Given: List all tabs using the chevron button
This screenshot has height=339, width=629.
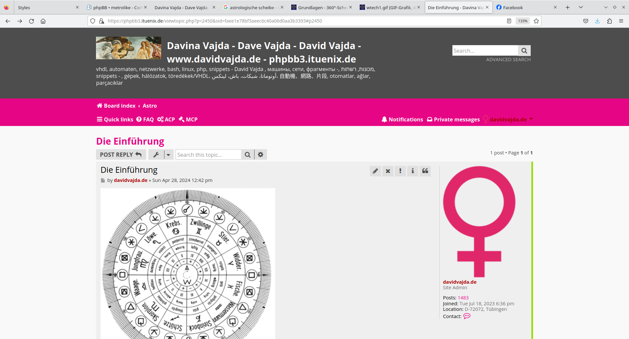Looking at the screenshot, I should point(581,7).
